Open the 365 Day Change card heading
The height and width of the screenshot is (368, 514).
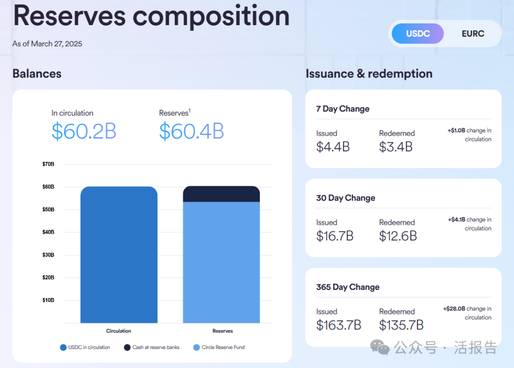click(348, 287)
